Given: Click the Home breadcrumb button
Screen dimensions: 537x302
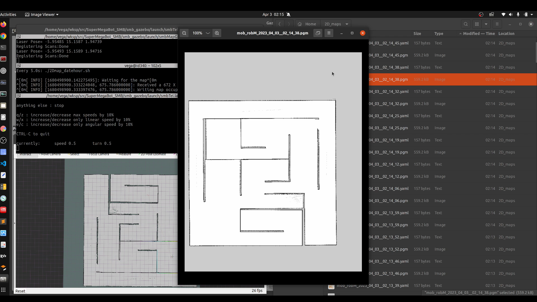Looking at the screenshot, I should coord(307,24).
